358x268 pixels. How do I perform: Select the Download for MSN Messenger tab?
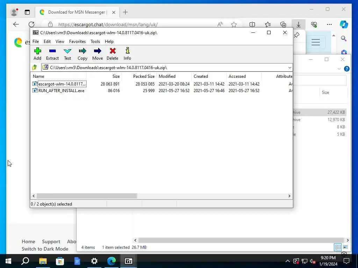(x=77, y=12)
